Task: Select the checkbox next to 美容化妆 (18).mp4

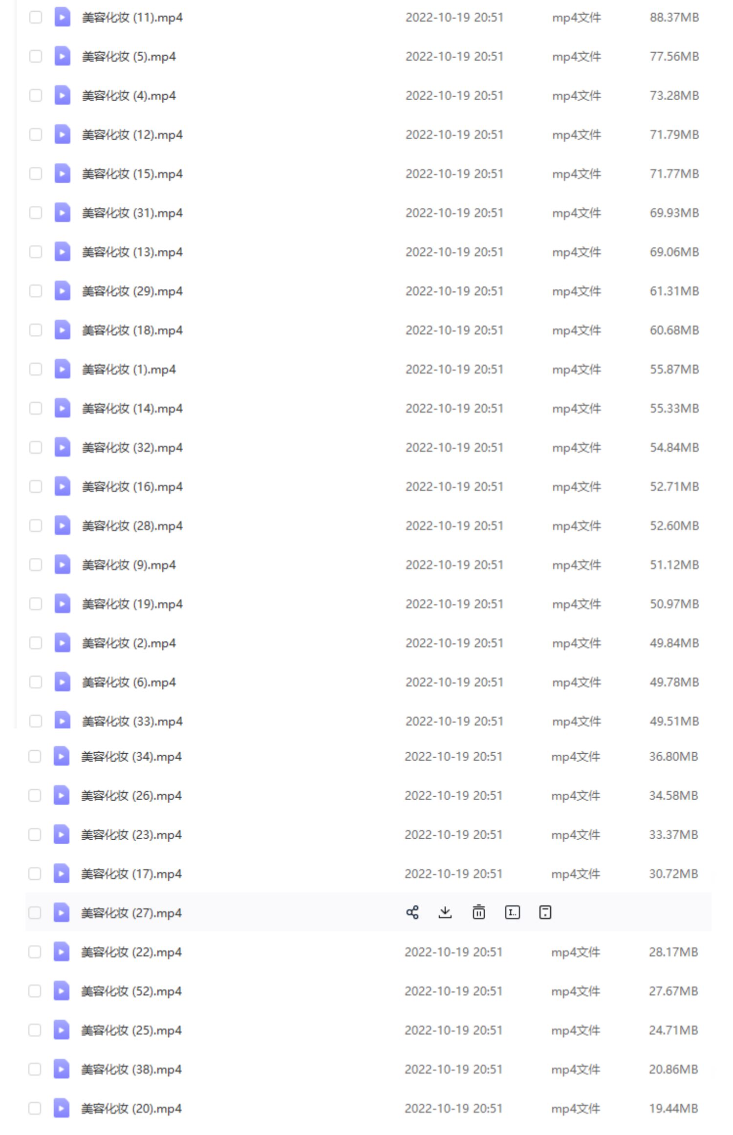Action: pos(36,330)
